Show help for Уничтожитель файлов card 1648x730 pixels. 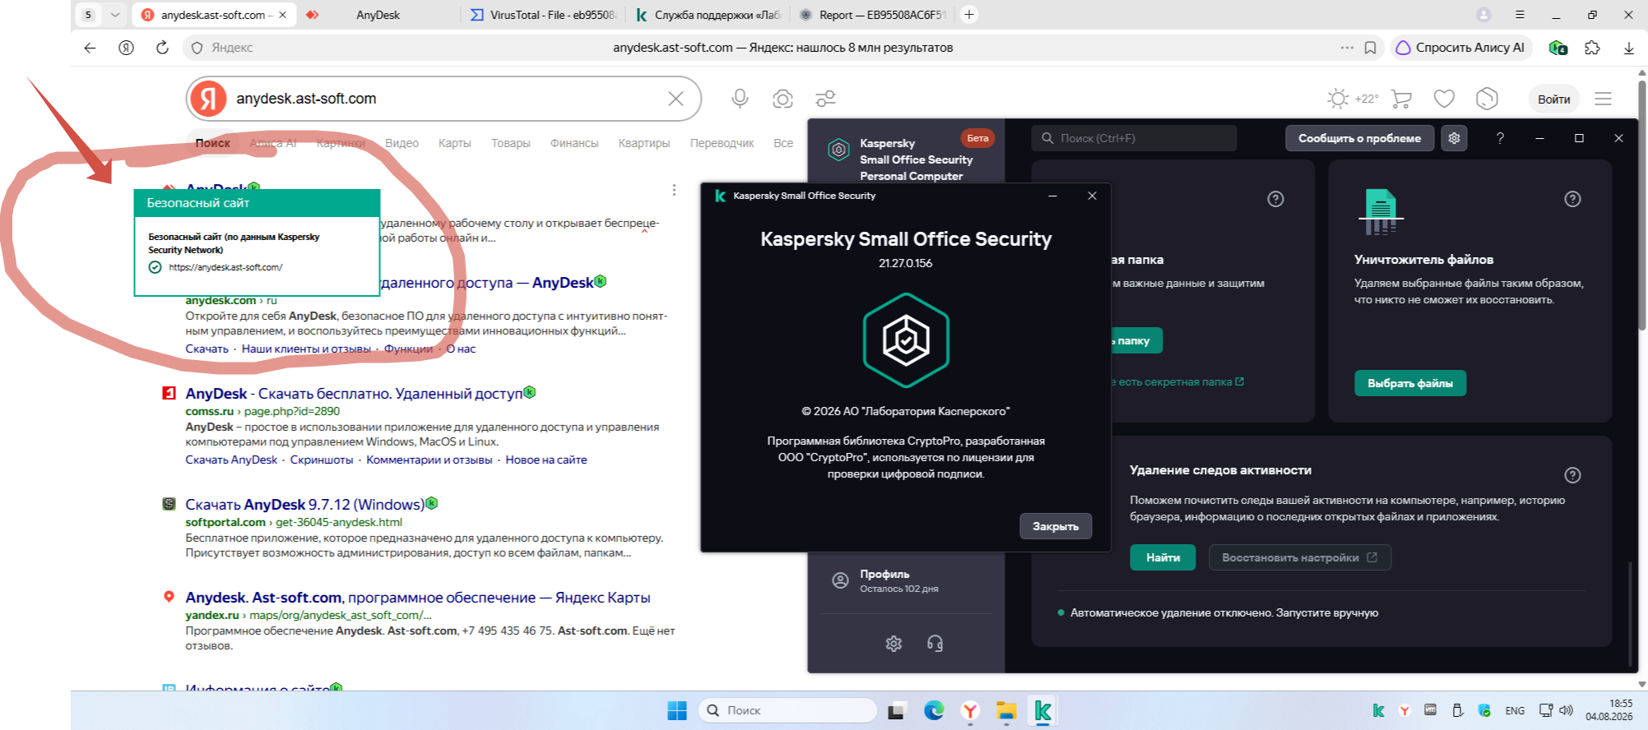1572,199
